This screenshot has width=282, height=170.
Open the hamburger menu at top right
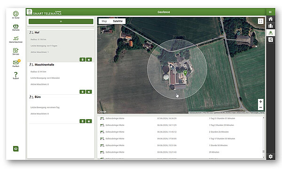tap(270, 12)
